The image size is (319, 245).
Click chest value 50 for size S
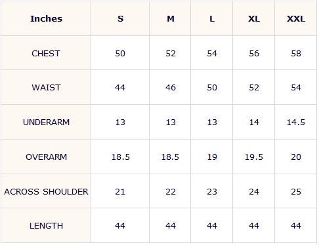coord(120,54)
